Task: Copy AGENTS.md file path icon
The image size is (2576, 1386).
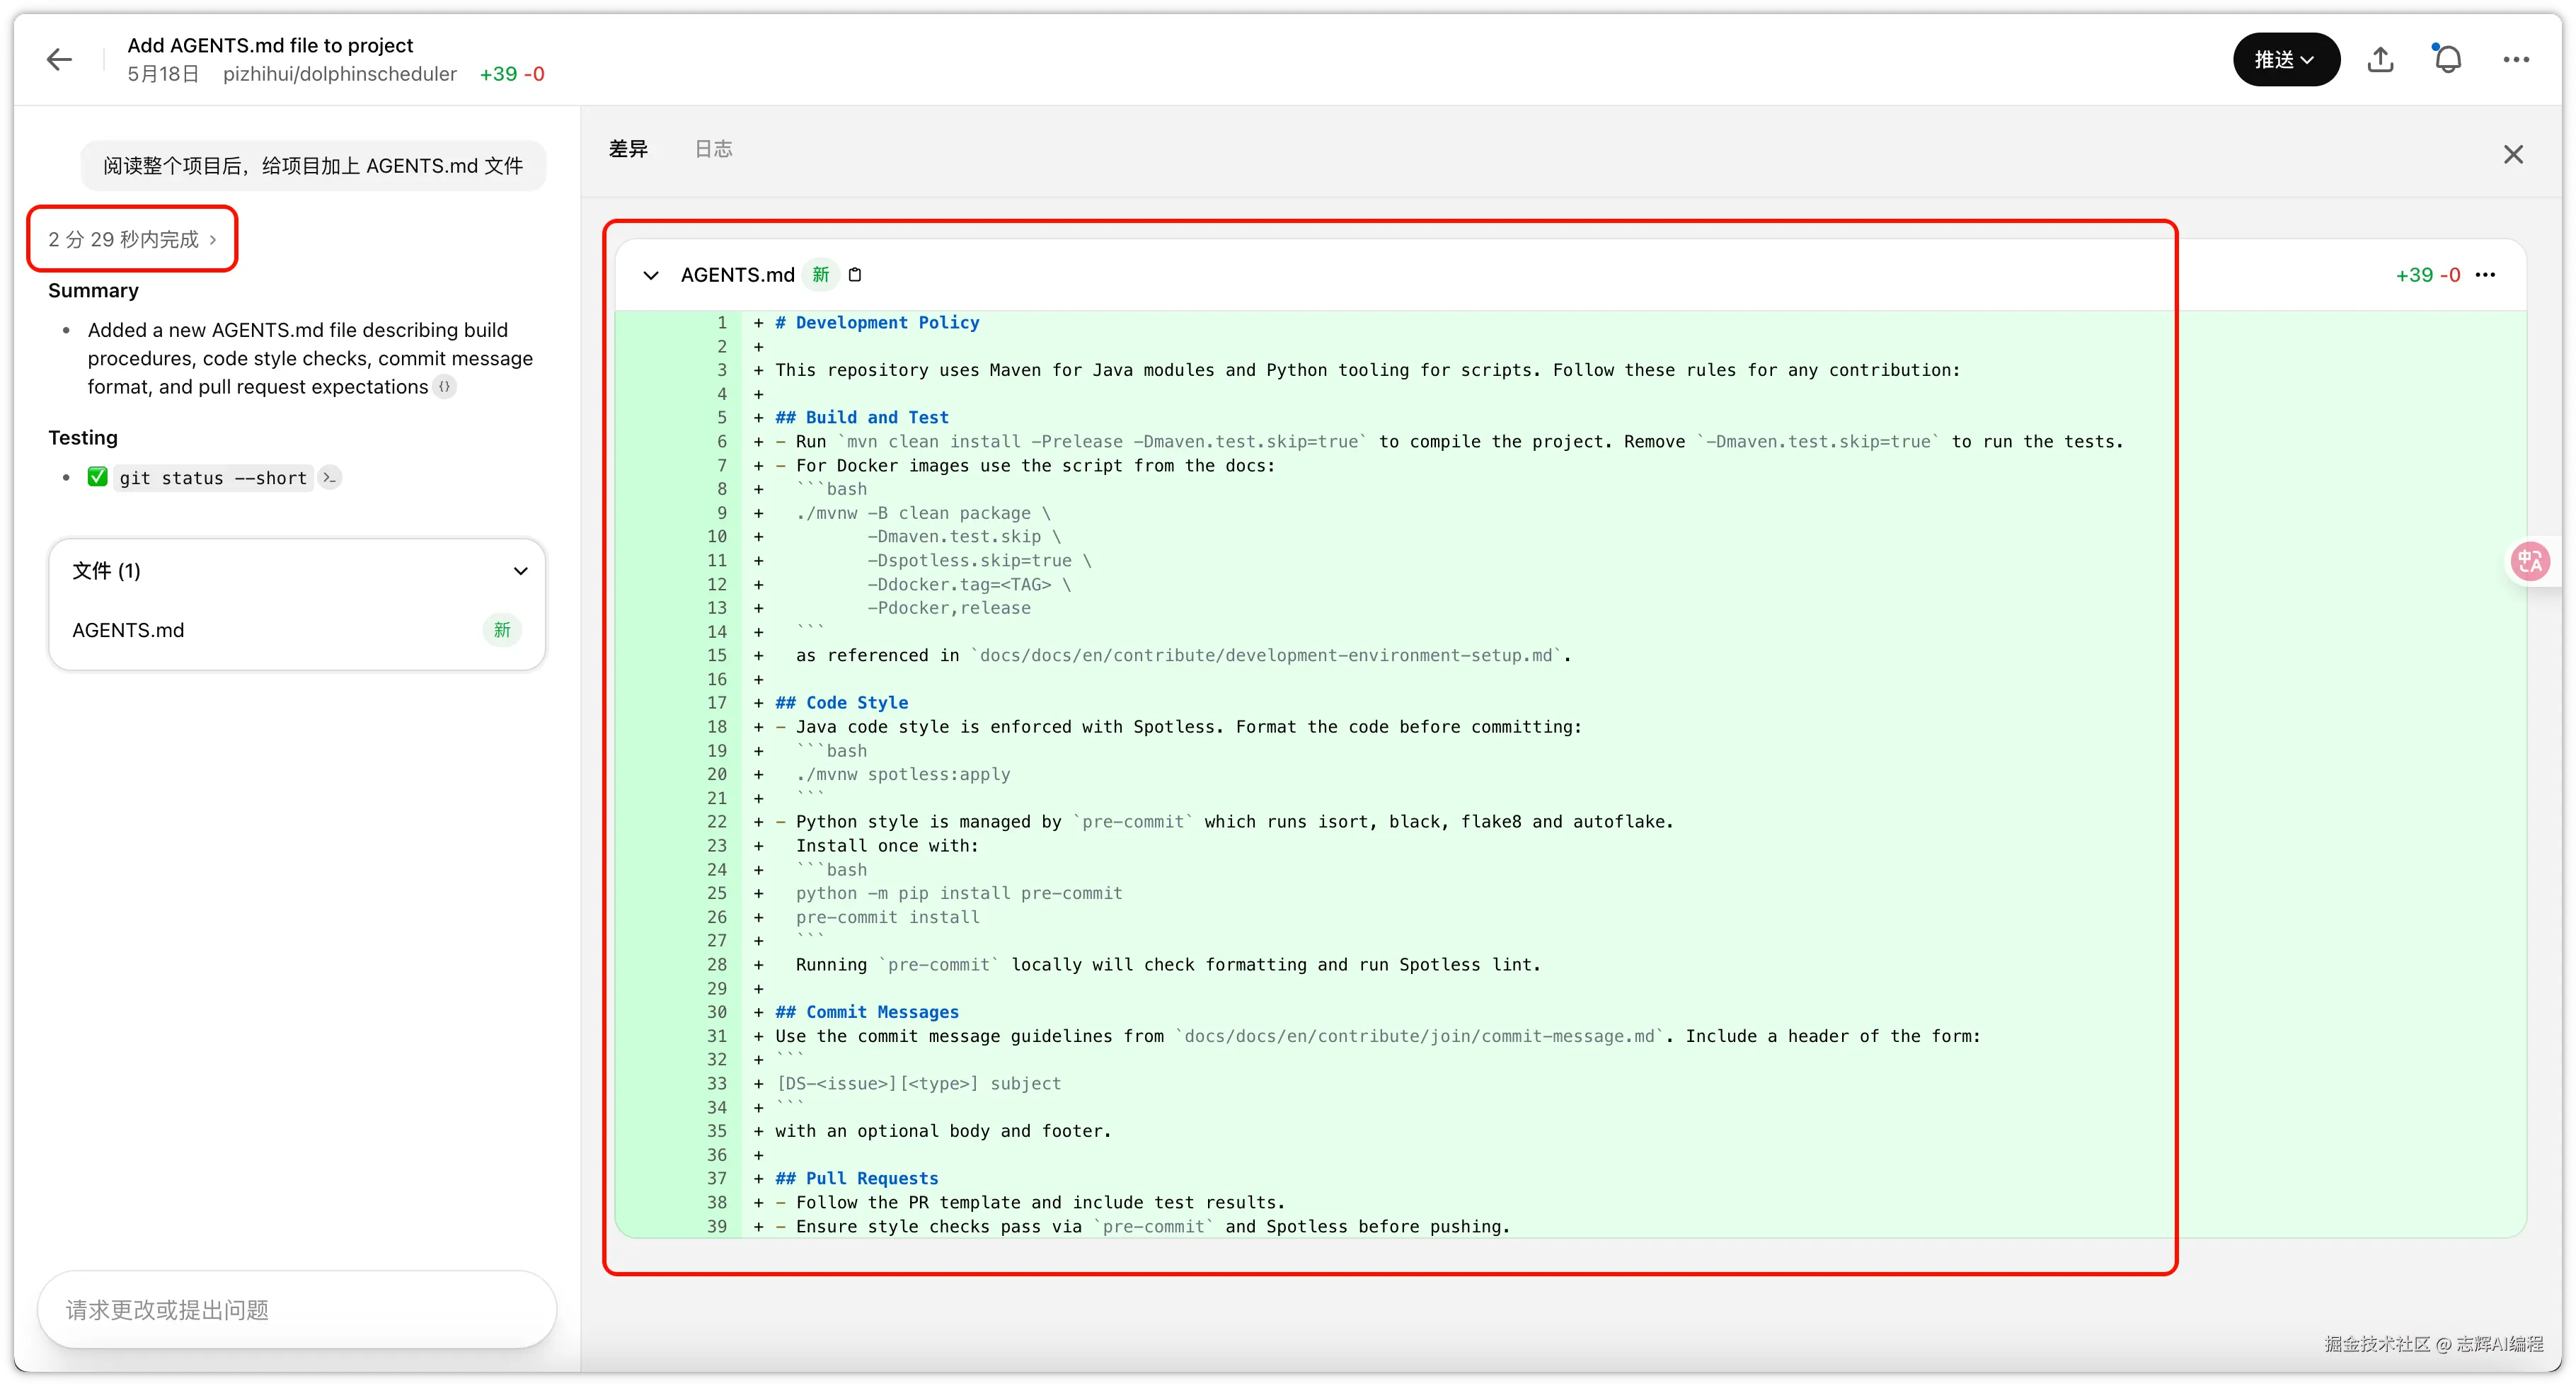Action: (x=855, y=275)
